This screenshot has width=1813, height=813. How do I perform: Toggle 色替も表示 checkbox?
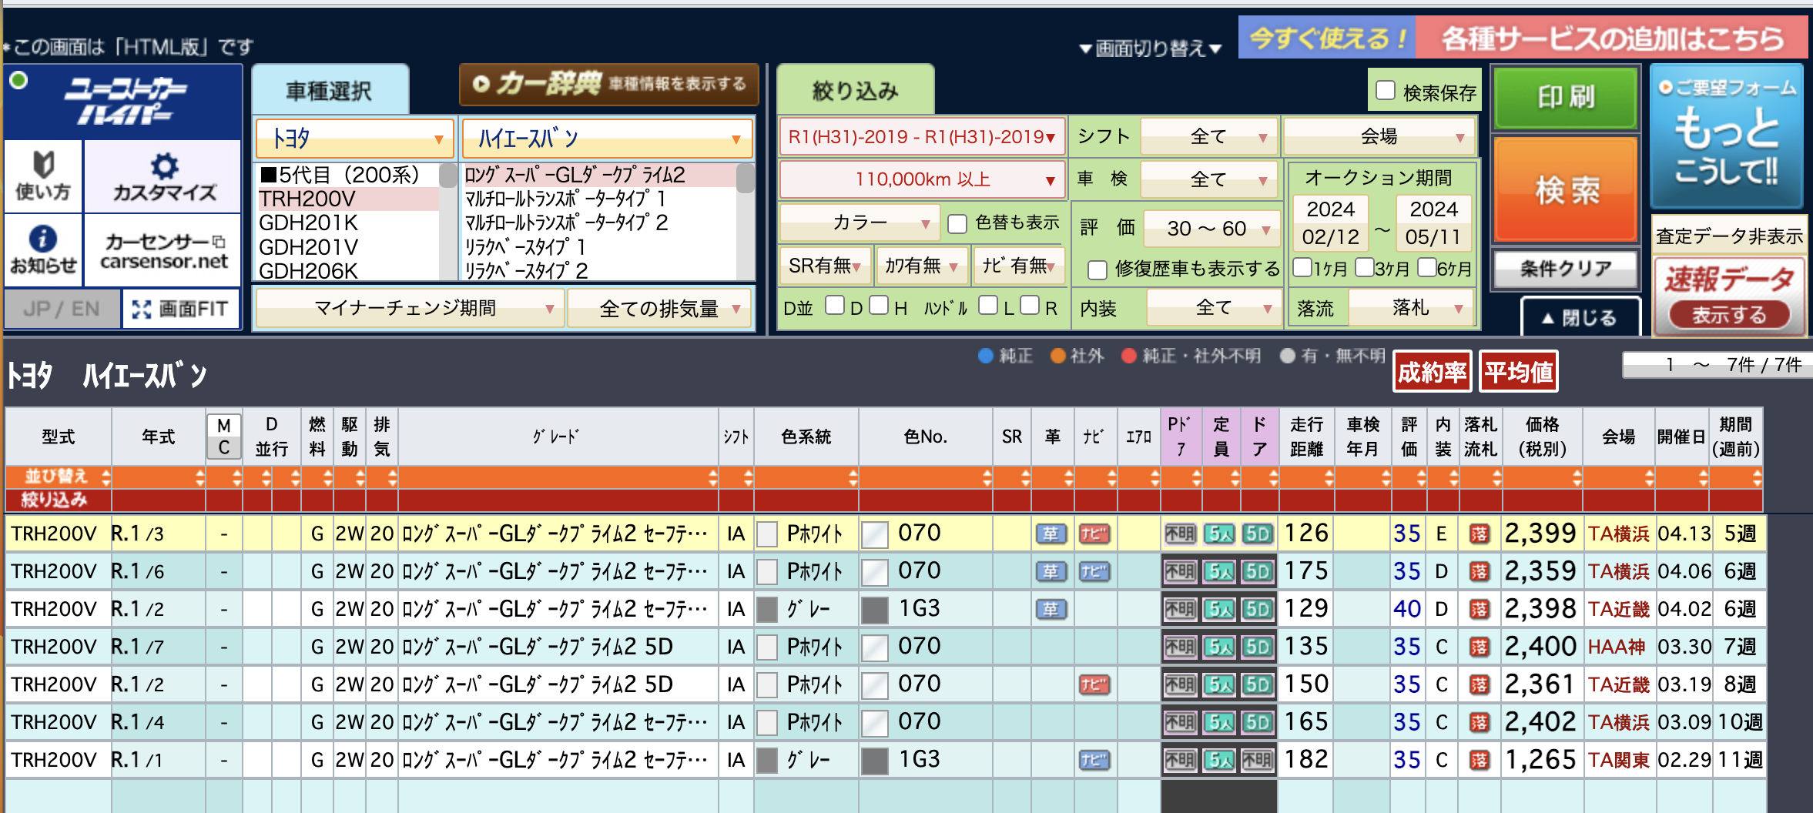[x=957, y=223]
